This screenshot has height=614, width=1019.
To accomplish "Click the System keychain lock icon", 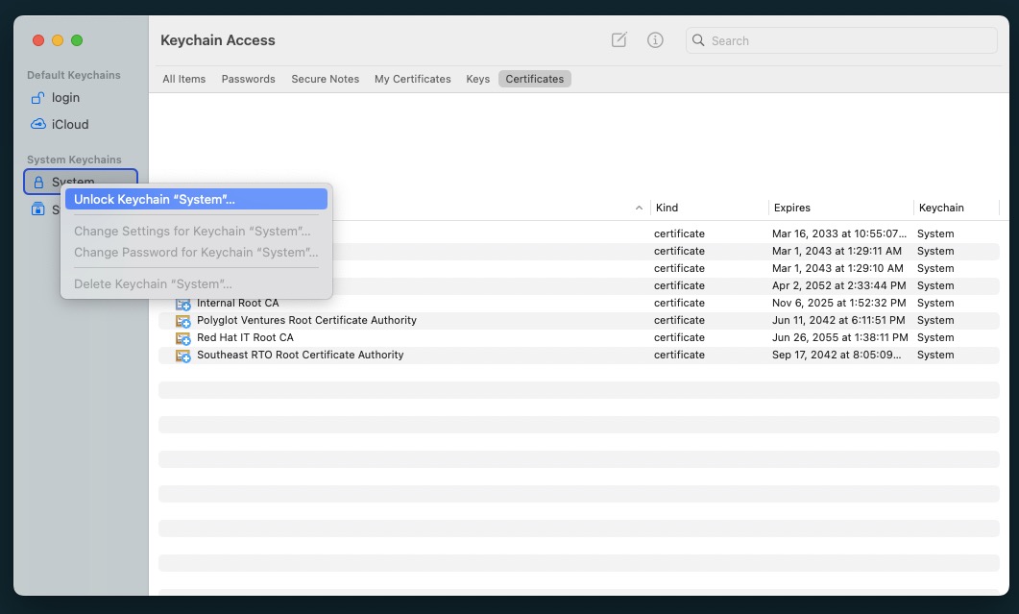I will [x=38, y=182].
